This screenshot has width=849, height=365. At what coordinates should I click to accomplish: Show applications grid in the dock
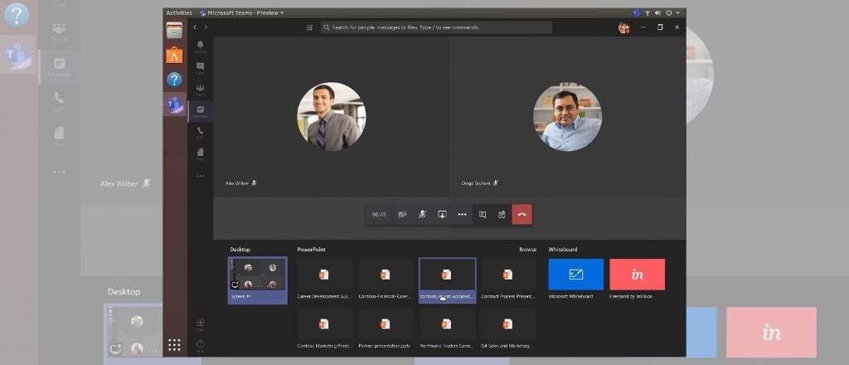coord(174,345)
